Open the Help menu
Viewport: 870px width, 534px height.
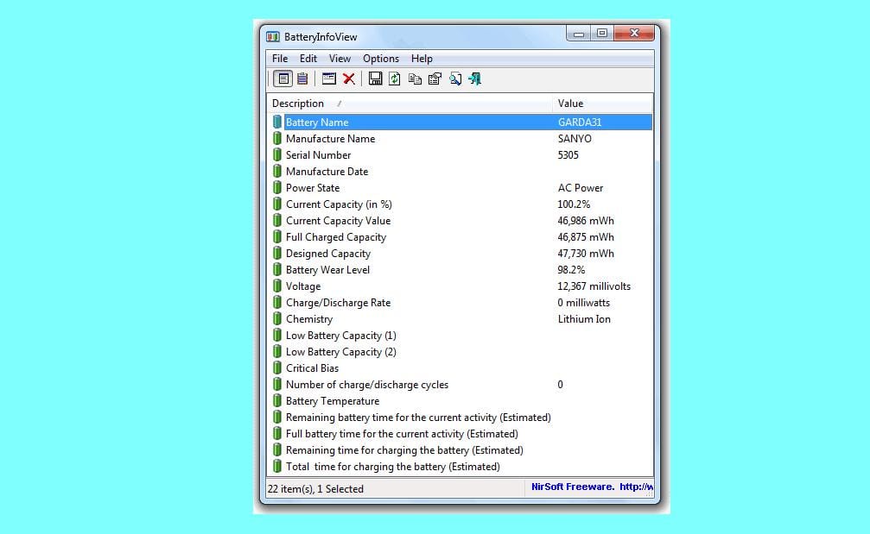pyautogui.click(x=422, y=58)
